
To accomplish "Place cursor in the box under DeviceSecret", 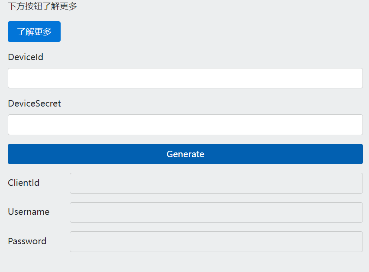I will click(185, 125).
